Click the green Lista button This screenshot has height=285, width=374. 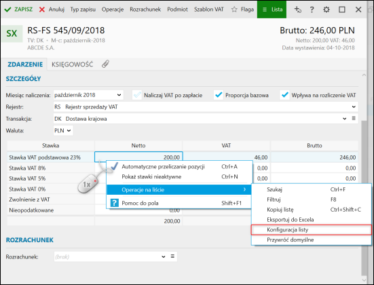(x=272, y=9)
